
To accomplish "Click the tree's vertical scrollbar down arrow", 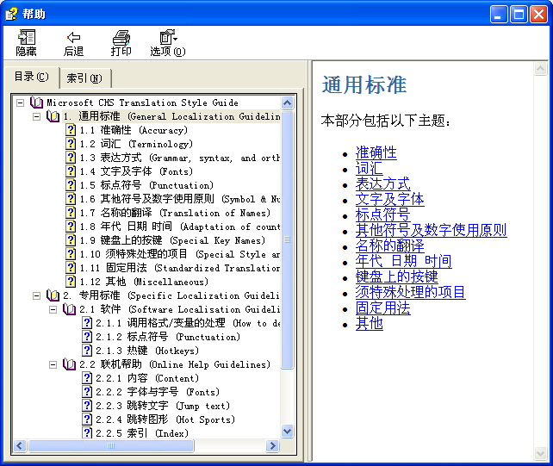I will tap(288, 431).
